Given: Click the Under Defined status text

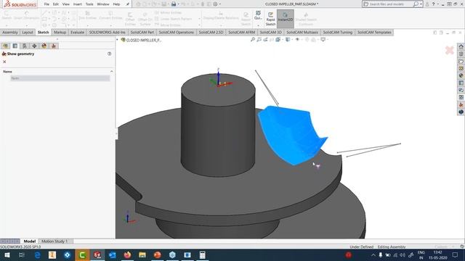Looking at the screenshot, I should pos(361,246).
